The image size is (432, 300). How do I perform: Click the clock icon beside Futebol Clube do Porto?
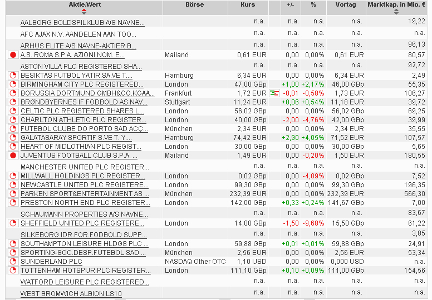point(13,129)
